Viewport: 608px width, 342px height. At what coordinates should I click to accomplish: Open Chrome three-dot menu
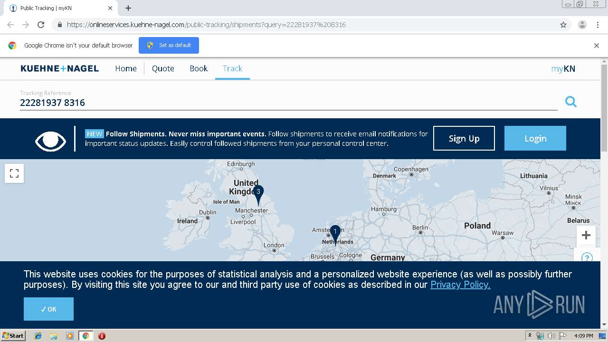pos(598,25)
